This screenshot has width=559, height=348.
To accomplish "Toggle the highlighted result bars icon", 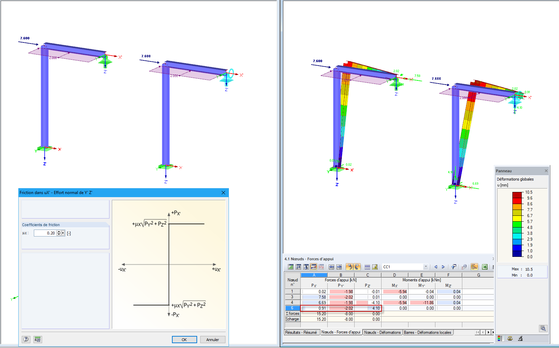I will [x=474, y=267].
